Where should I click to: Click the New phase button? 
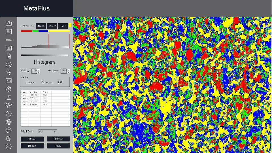[41, 26]
